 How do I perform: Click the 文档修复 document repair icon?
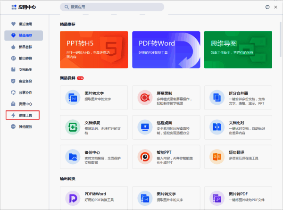click(x=74, y=127)
